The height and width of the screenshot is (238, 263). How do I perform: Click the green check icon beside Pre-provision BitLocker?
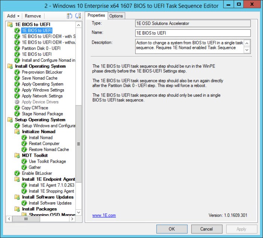(17, 72)
